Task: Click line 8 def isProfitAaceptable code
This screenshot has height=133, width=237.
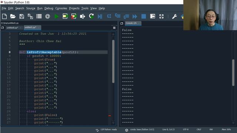Action: 49,52
